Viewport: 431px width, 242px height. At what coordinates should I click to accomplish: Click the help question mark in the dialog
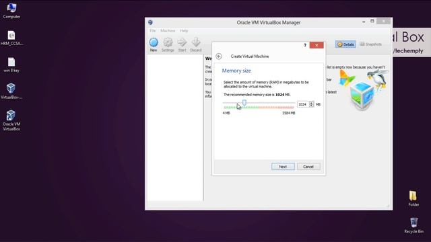(x=305, y=45)
